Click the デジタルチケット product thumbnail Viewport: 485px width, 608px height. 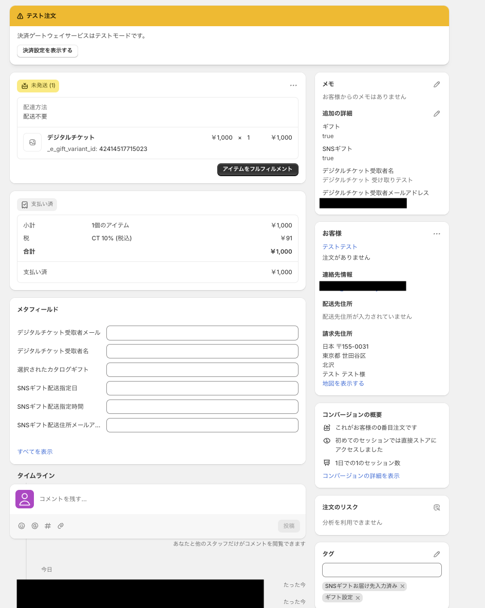32,142
